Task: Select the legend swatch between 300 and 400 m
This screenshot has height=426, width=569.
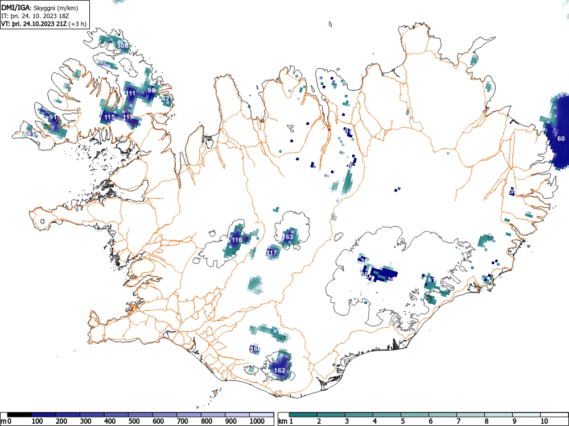Action: 92,415
